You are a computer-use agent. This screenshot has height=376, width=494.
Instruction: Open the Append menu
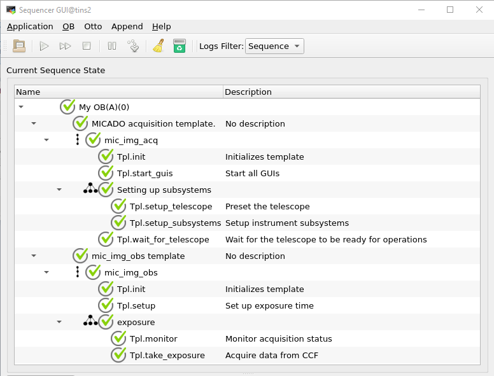tap(127, 26)
